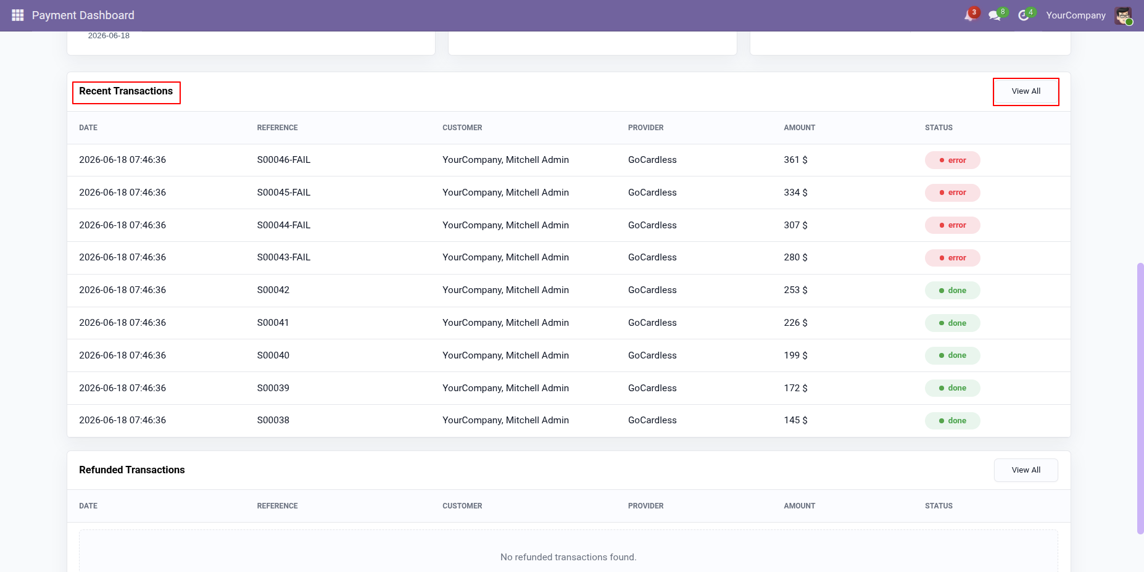The image size is (1144, 572).
Task: Click the Payment Dashboard title
Action: (83, 15)
